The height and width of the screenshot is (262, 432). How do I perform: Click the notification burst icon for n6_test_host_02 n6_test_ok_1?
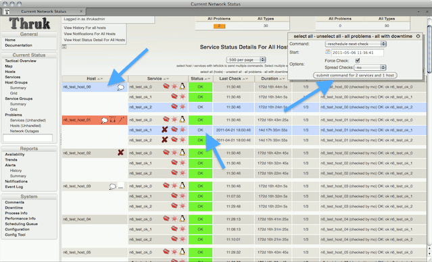pos(183,163)
